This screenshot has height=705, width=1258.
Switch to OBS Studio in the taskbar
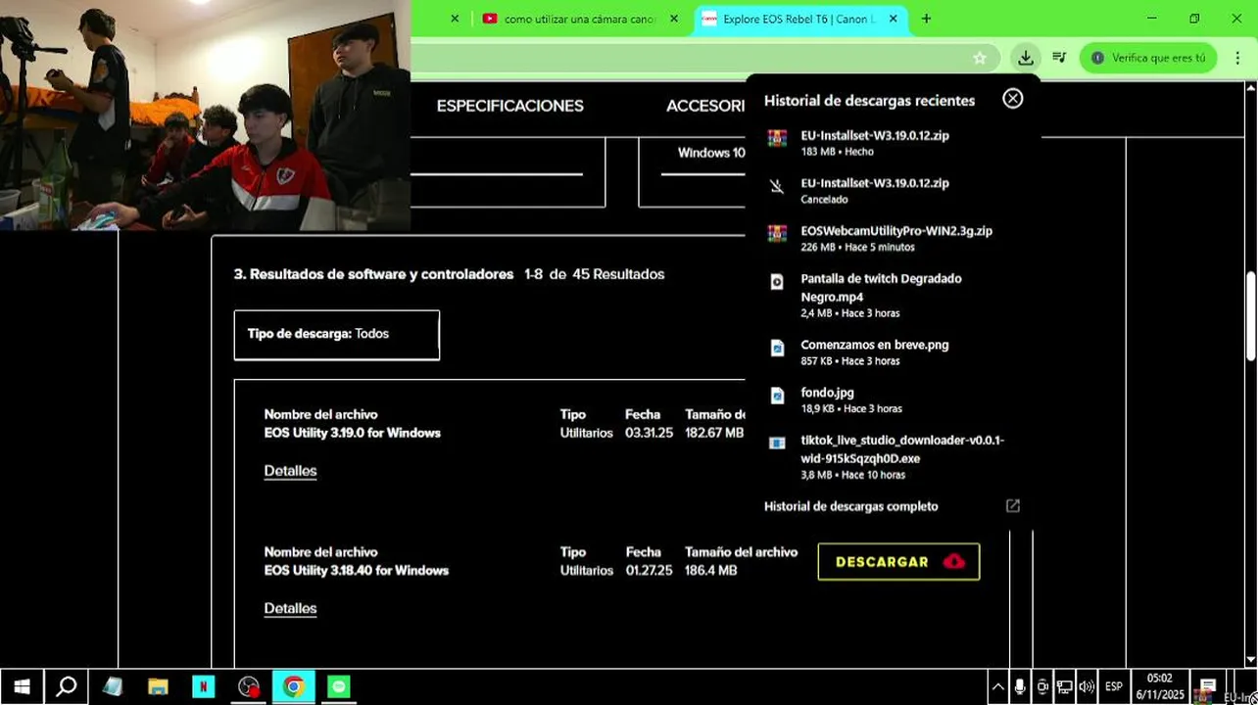pos(249,687)
